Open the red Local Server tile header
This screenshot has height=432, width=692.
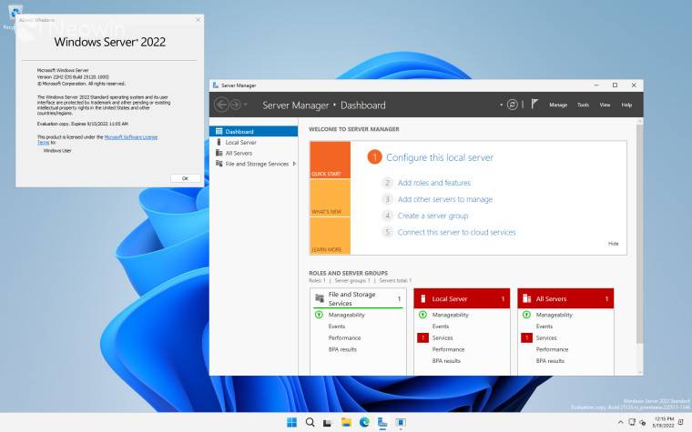click(x=462, y=299)
